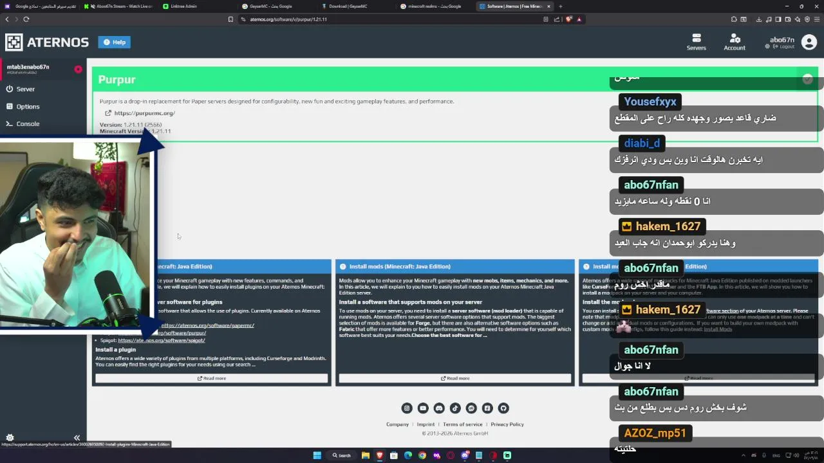
Task: Read more on Install mods article
Action: (455, 378)
